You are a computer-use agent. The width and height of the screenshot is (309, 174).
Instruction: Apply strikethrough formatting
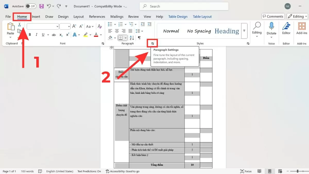click(x=54, y=35)
